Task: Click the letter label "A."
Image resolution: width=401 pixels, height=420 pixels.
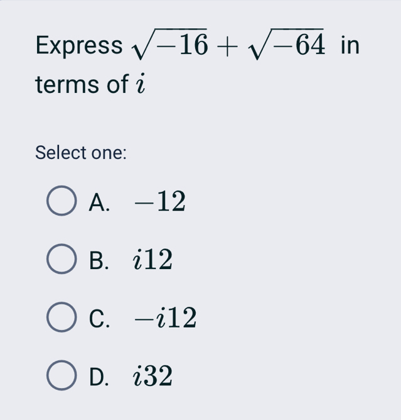Action: [x=100, y=202]
